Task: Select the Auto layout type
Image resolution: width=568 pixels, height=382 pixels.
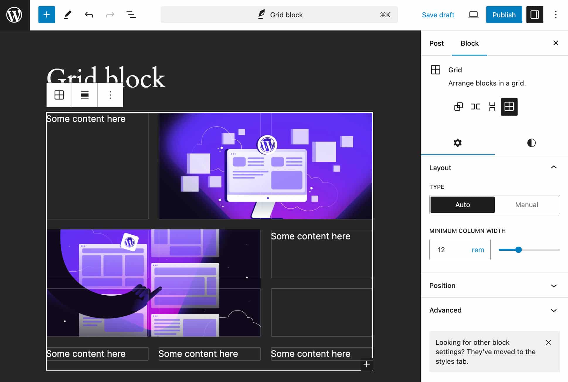Action: [462, 205]
